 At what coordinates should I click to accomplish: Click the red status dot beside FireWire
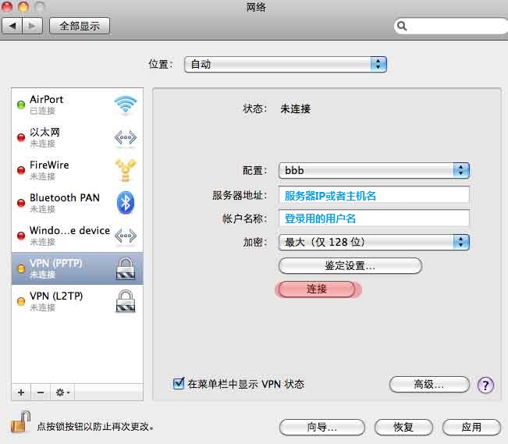click(21, 170)
